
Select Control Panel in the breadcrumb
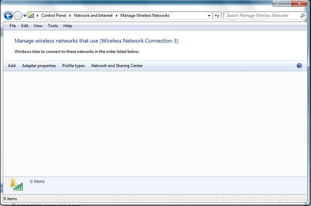coord(54,15)
